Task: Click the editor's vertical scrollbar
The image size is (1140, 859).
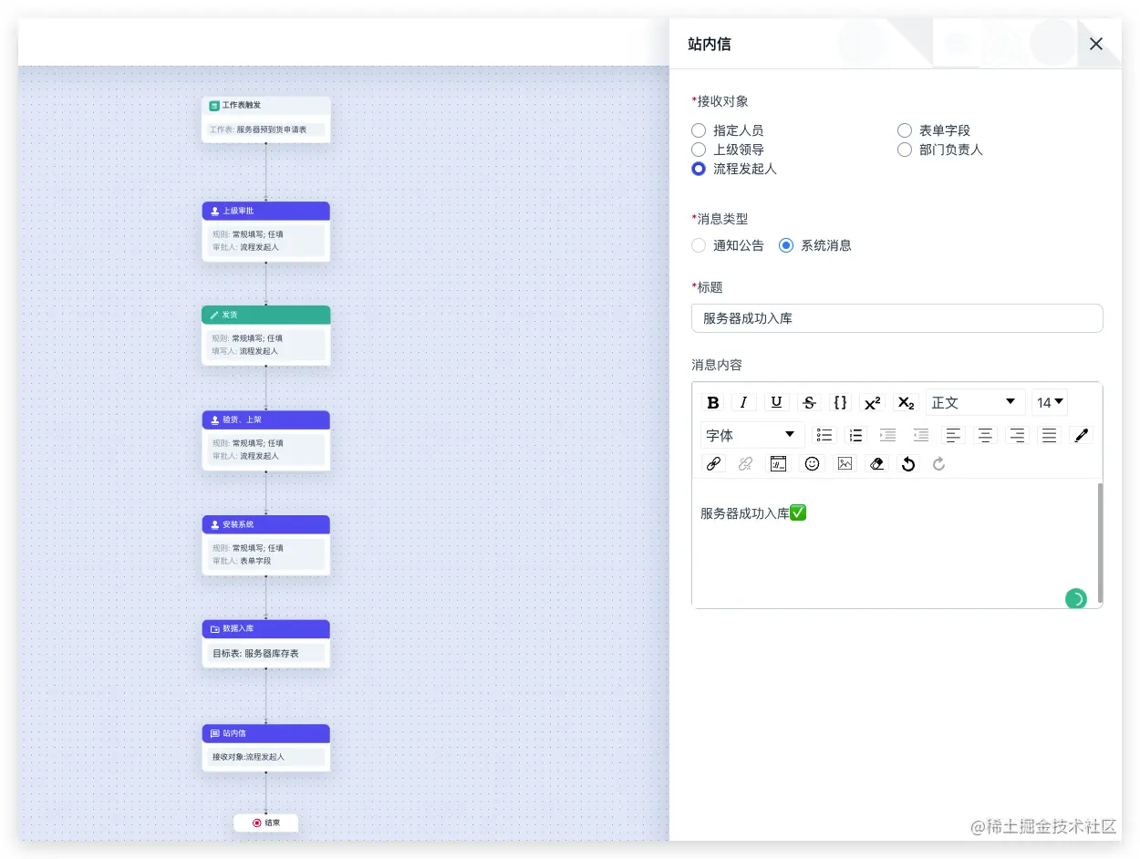Action: click(x=1100, y=543)
